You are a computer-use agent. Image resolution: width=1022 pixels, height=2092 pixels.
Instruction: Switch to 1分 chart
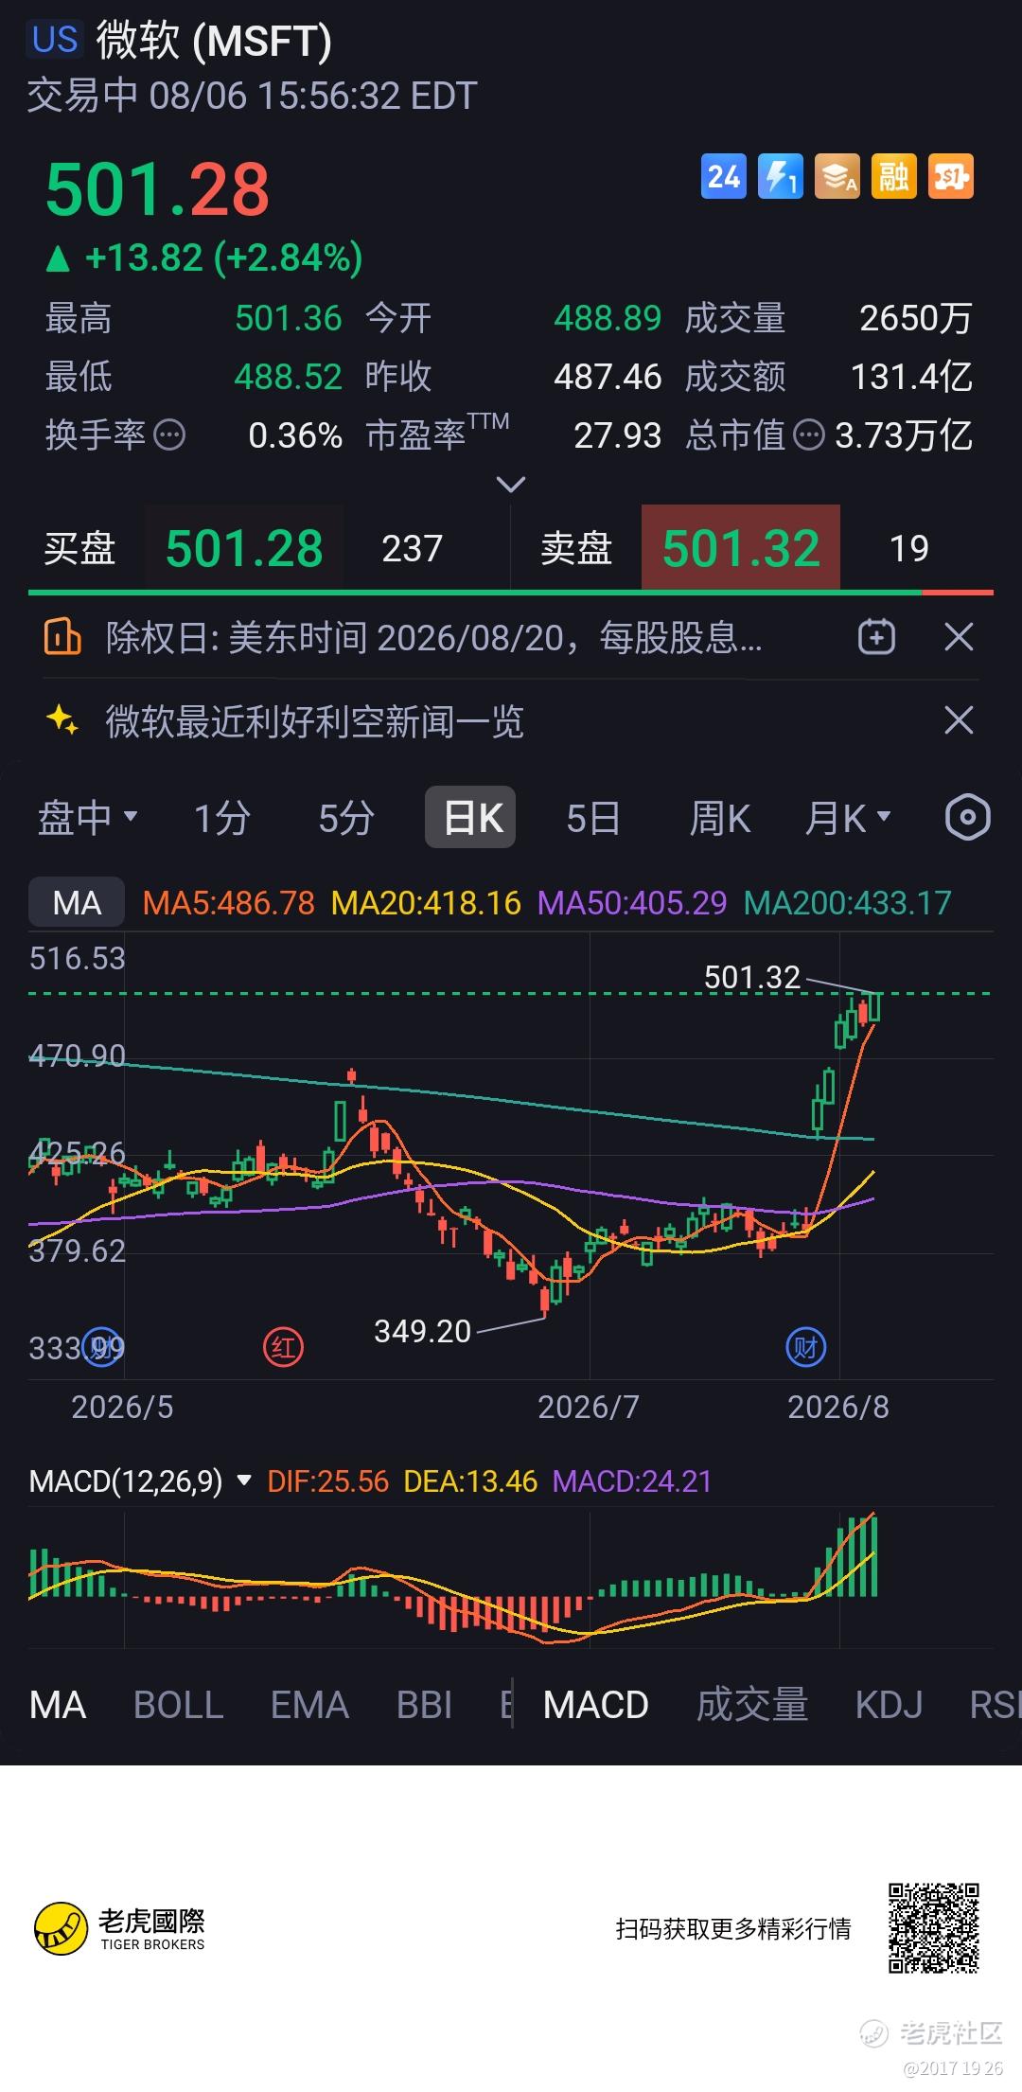click(222, 817)
